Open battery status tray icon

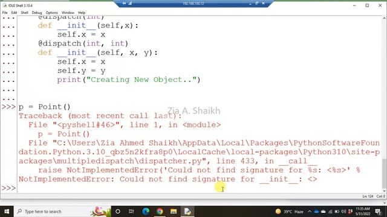click(337, 212)
